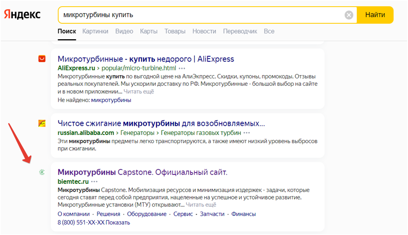Click the AliExpress favicon
The image size is (408, 235).
click(42, 59)
